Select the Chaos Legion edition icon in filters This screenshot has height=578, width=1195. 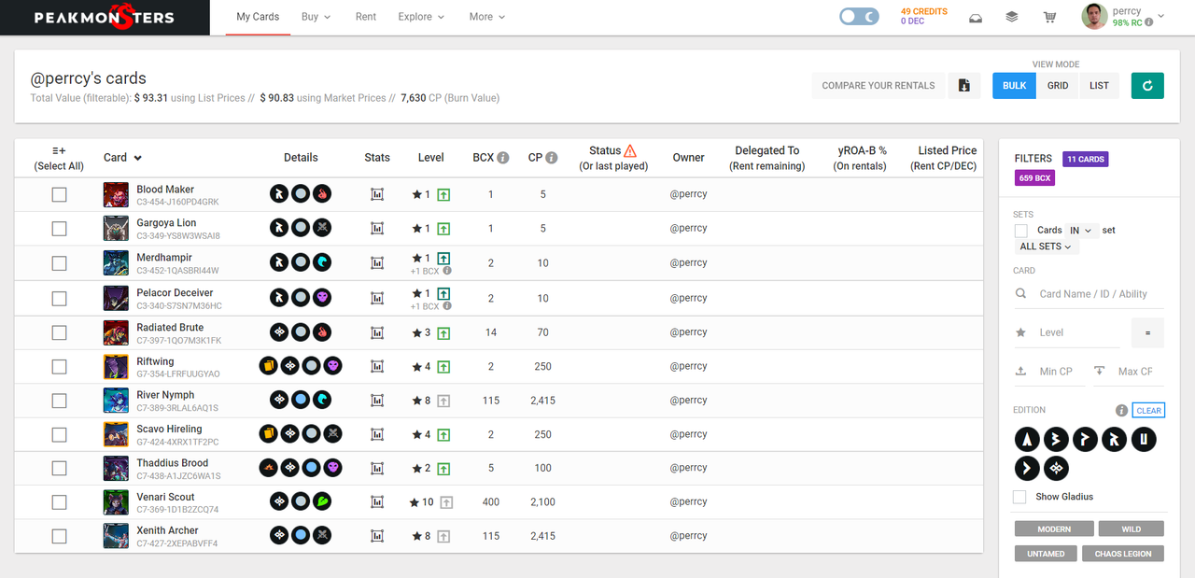click(1057, 468)
